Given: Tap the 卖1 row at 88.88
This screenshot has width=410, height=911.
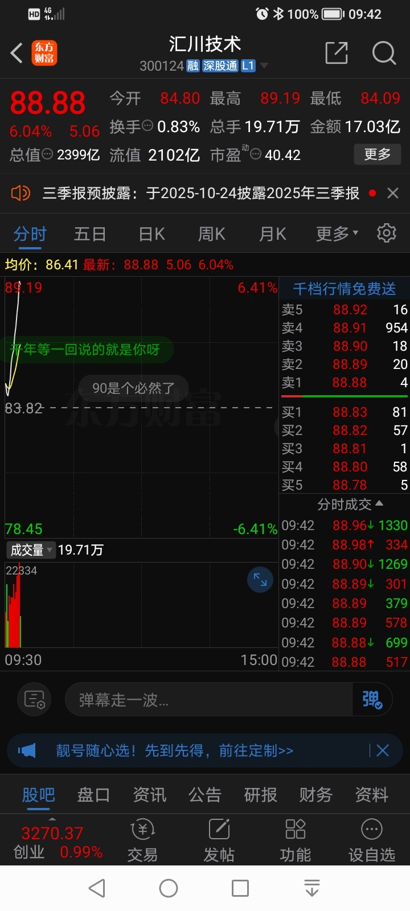Looking at the screenshot, I should pos(345,383).
